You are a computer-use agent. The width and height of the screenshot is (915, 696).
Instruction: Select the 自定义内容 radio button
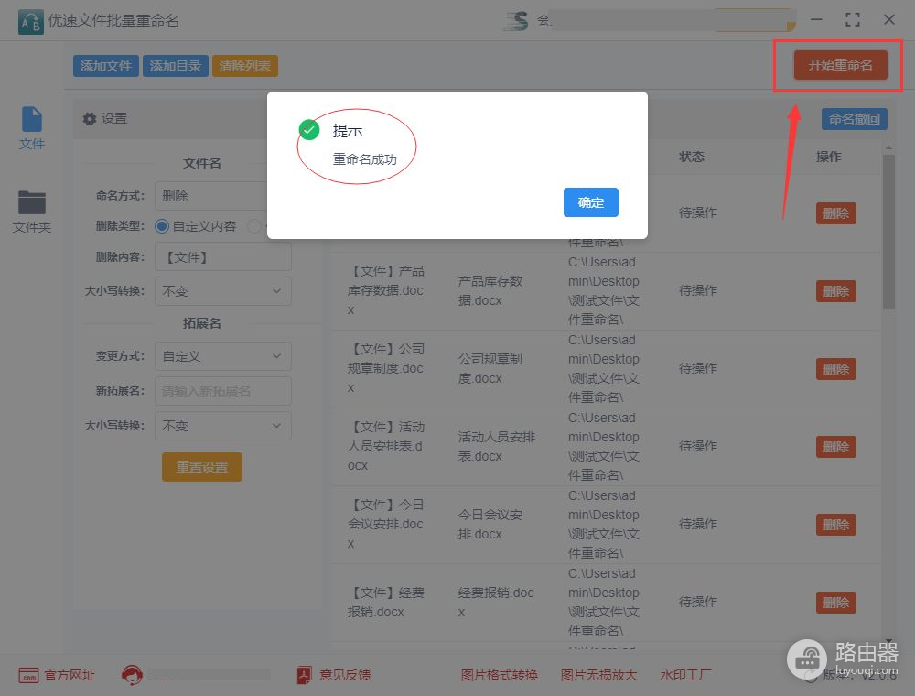pyautogui.click(x=162, y=226)
